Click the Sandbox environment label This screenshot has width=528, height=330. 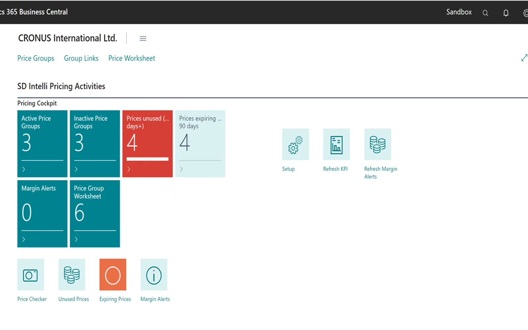point(459,12)
